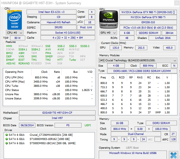Click the ROPs value 48 field
This screenshot has height=159, width=180.
coord(127,38)
